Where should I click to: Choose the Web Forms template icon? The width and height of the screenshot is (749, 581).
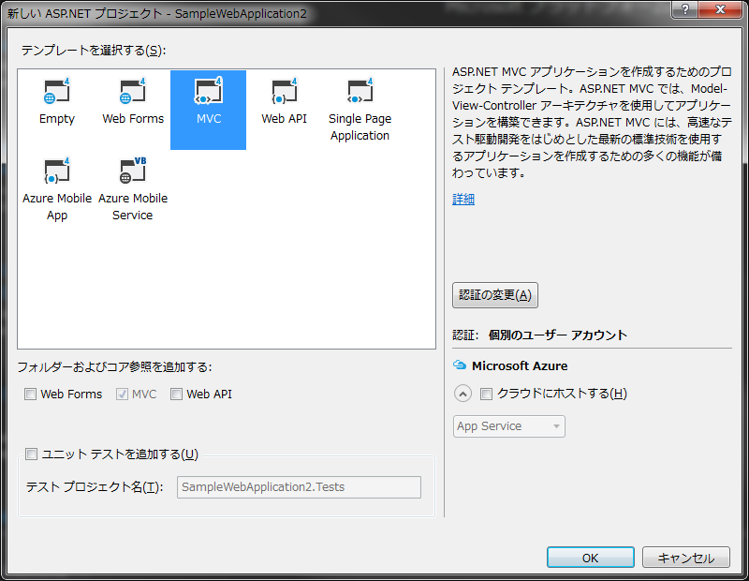133,91
